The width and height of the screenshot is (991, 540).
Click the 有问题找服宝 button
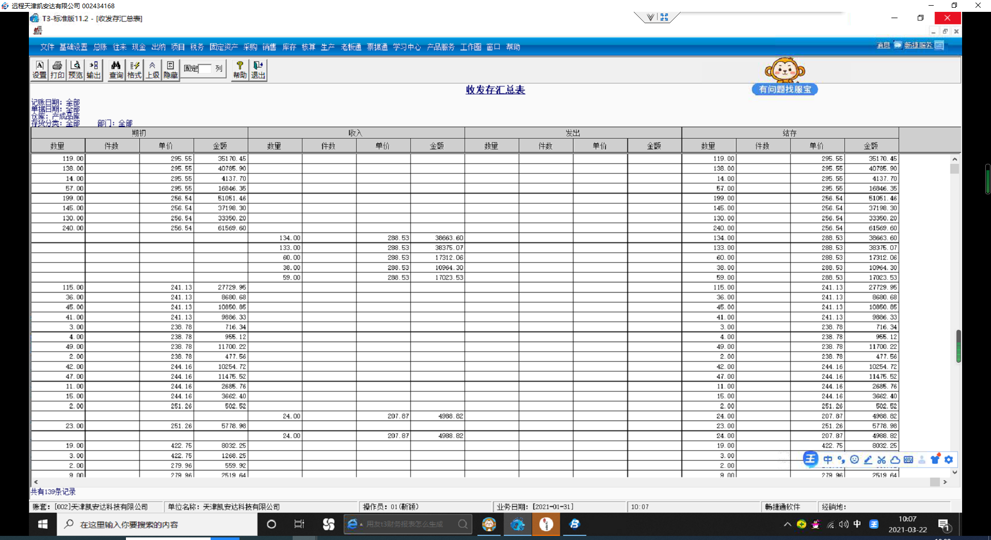click(x=785, y=89)
